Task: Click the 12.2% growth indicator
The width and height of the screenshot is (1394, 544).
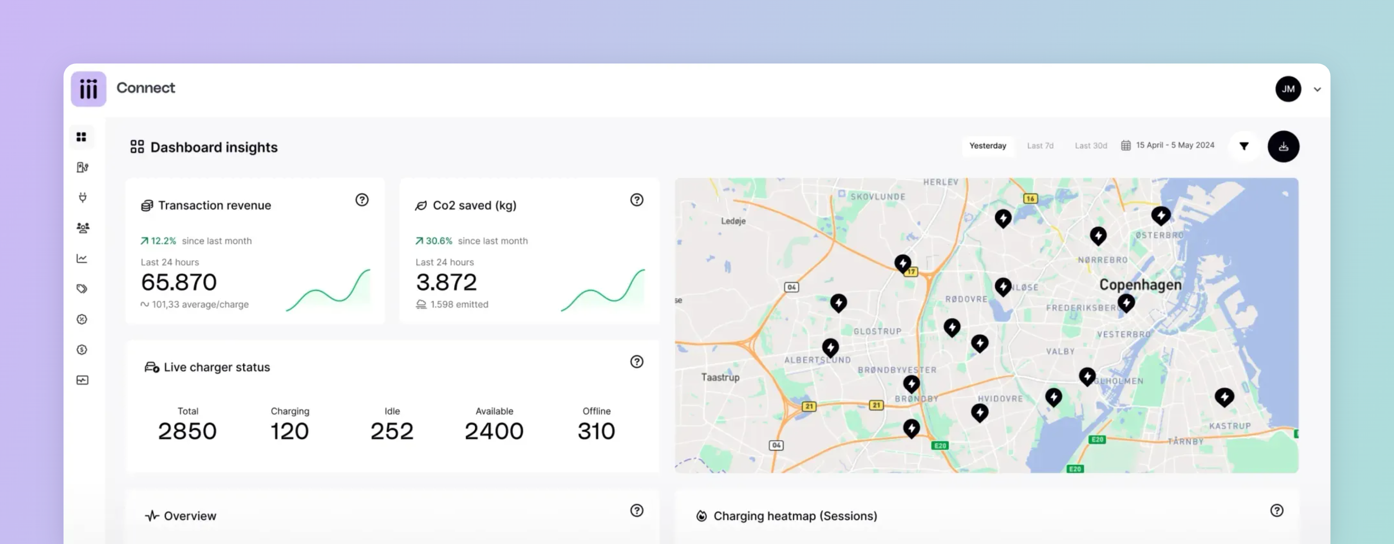Action: [x=158, y=241]
